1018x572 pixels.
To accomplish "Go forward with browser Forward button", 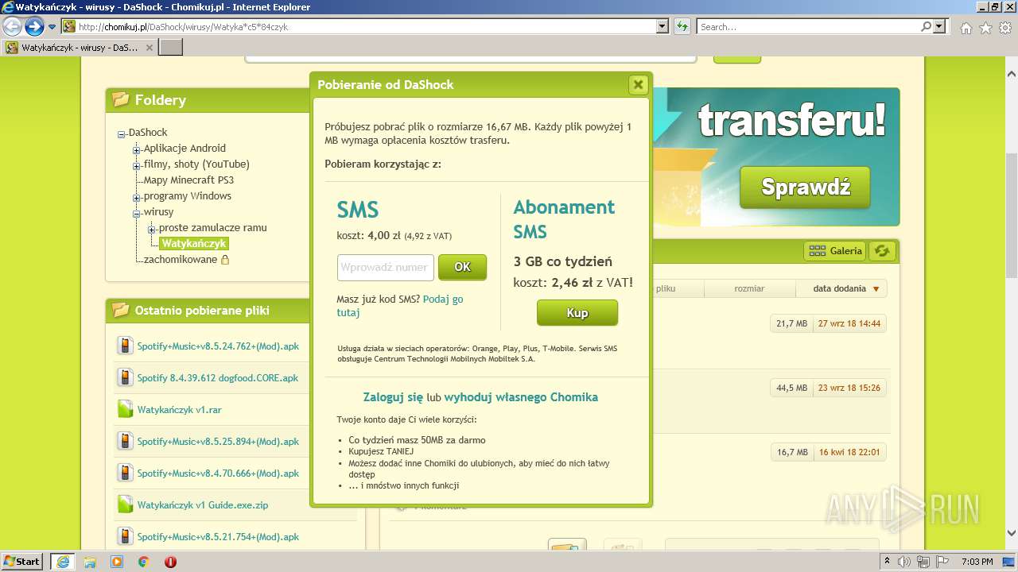I will click(x=34, y=27).
